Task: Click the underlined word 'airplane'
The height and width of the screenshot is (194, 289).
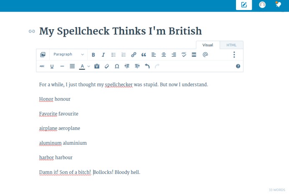Action: click(48, 128)
